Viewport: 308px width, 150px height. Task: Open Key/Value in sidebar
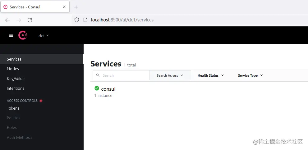pos(16,79)
